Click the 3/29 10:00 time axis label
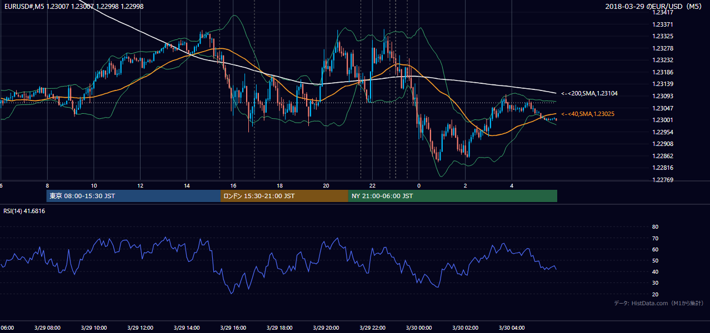 [x=94, y=328]
